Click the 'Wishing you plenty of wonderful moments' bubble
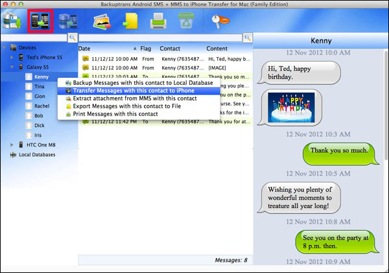389x273 pixels. [299, 198]
